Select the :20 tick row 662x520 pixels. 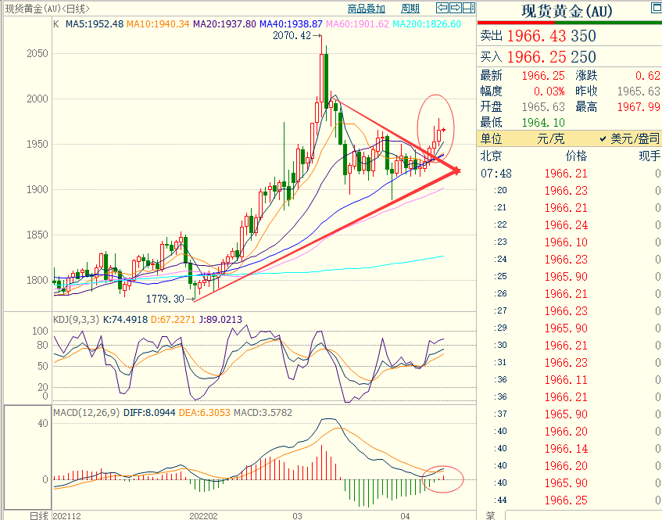point(571,191)
